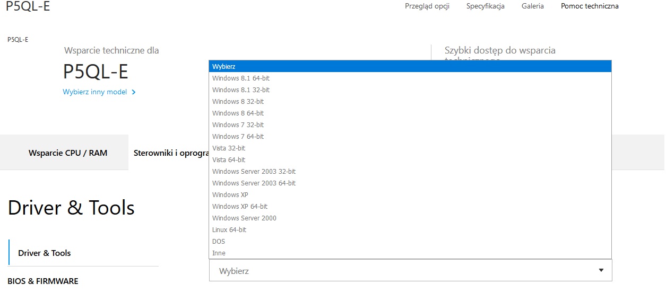Select the Vista 64-bit entry
The width and height of the screenshot is (666, 293).
pyautogui.click(x=410, y=159)
